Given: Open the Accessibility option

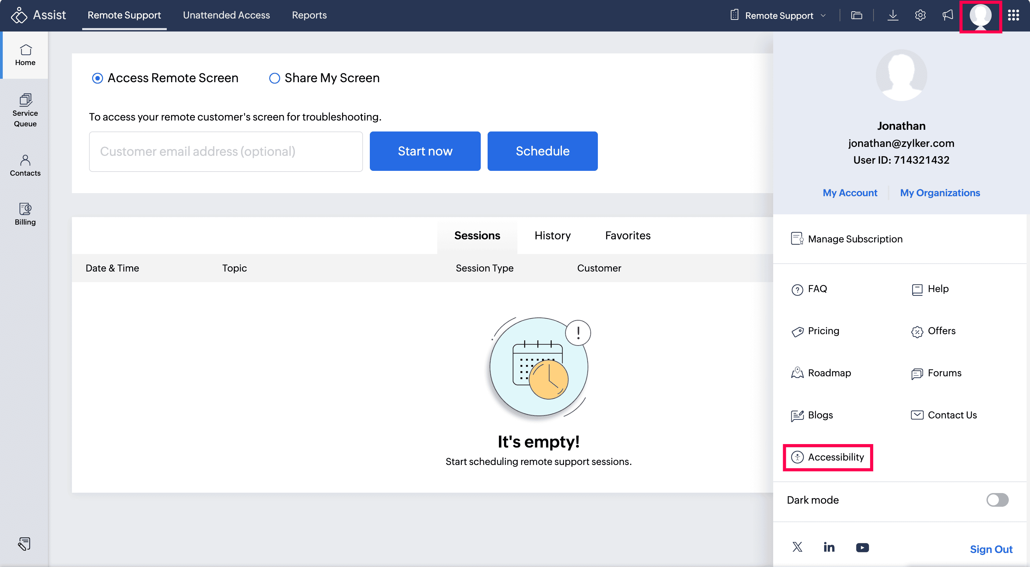Looking at the screenshot, I should (828, 457).
